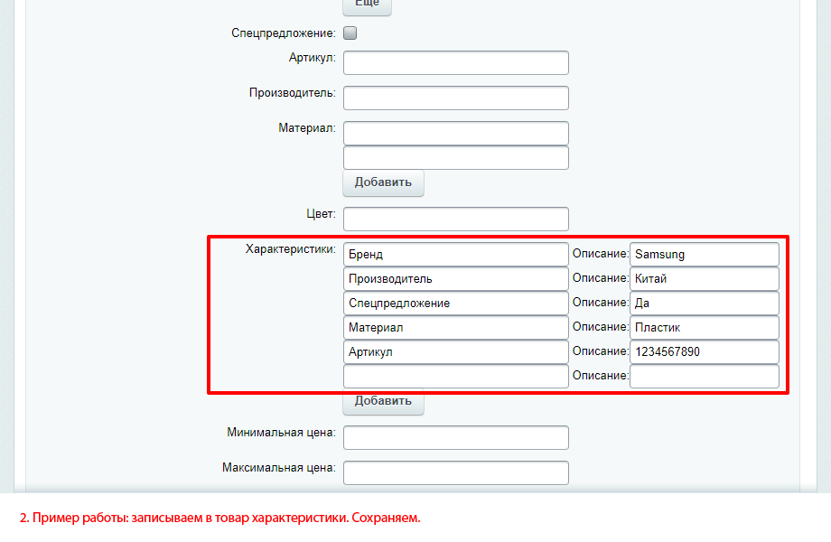The height and width of the screenshot is (542, 831).
Task: Click the Ещё button at the top
Action: 366,5
